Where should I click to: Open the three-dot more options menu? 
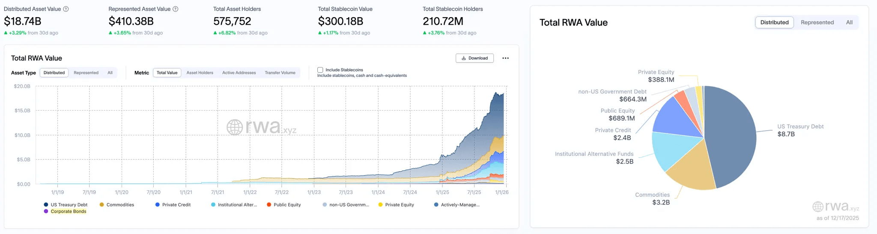click(505, 58)
